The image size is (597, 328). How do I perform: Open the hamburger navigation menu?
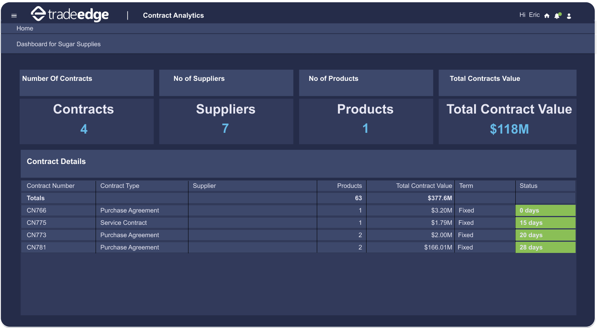tap(14, 16)
